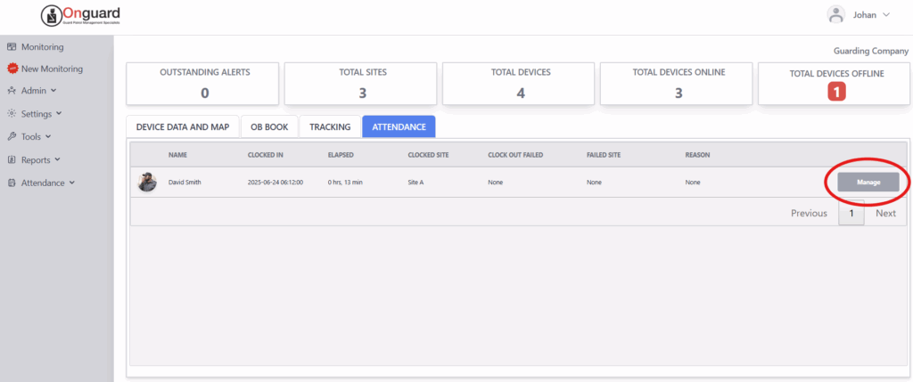Sort by the Clocked Site column header

(x=428, y=155)
